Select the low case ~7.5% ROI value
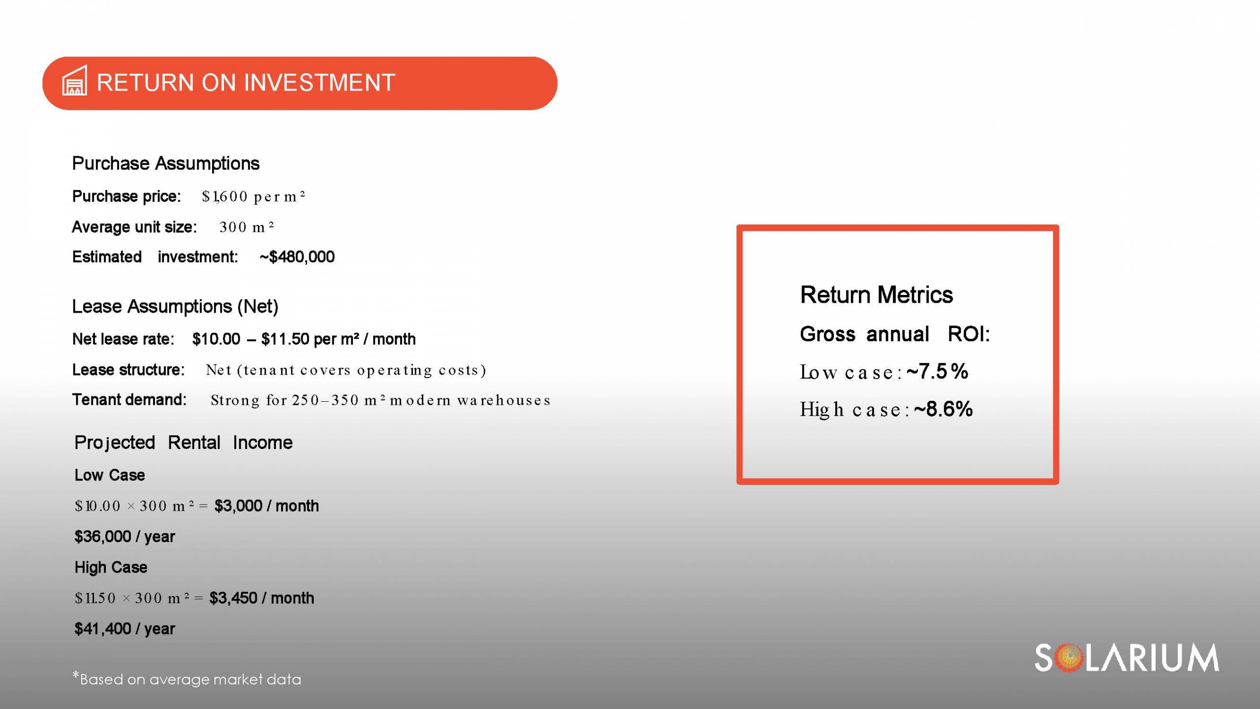1260x709 pixels. coord(937,372)
